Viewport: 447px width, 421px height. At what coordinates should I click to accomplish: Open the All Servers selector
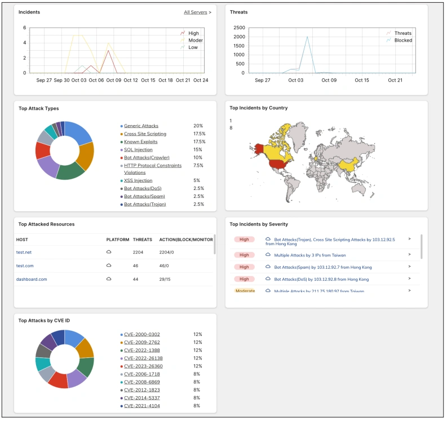tap(197, 12)
